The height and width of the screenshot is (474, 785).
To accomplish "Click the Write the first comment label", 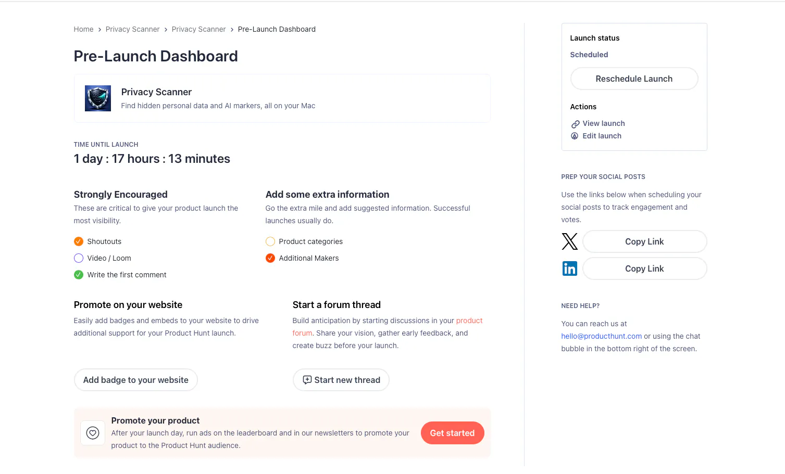I will [127, 275].
